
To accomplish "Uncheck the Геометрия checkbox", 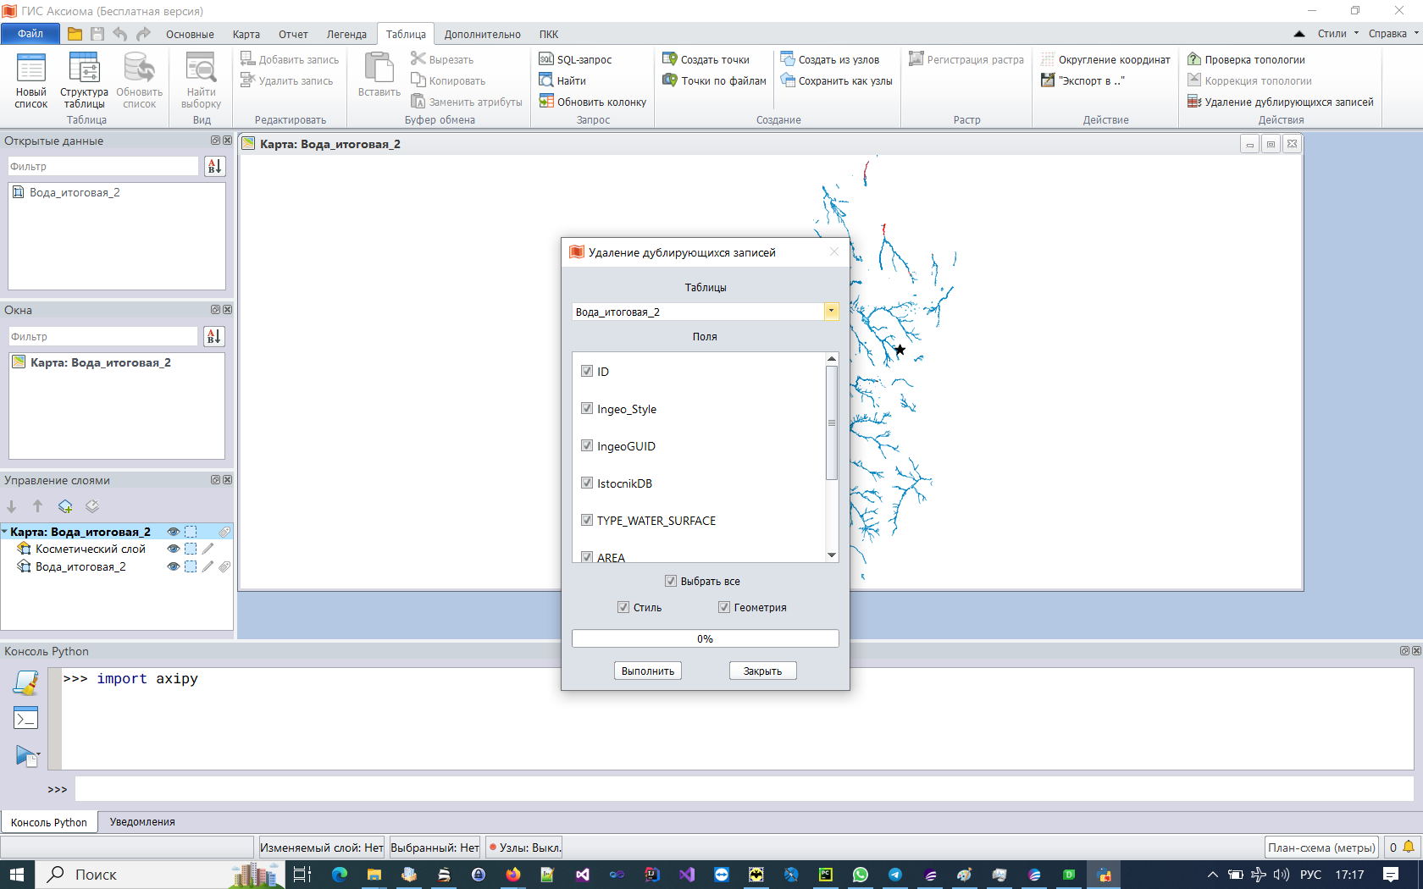I will click(724, 607).
